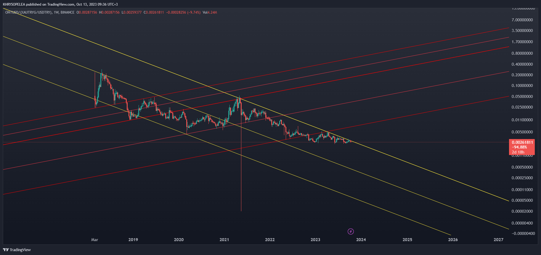Click price axis label 0.20000000
This screenshot has width=541, height=255.
coord(522,75)
